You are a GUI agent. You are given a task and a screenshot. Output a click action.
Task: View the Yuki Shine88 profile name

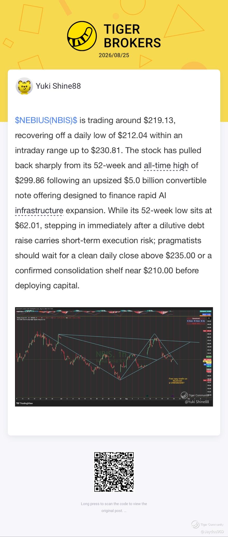[58, 86]
